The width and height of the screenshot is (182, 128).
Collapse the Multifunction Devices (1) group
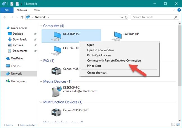[x=41, y=102]
